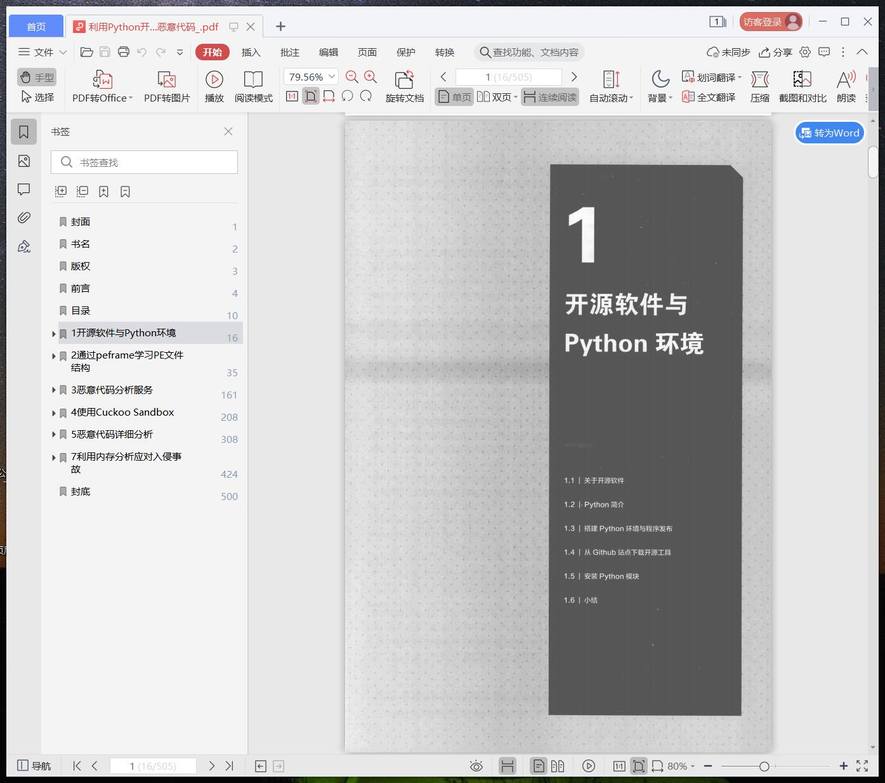This screenshot has width=885, height=783.
Task: Click 未同步 sync status button
Action: pos(728,52)
